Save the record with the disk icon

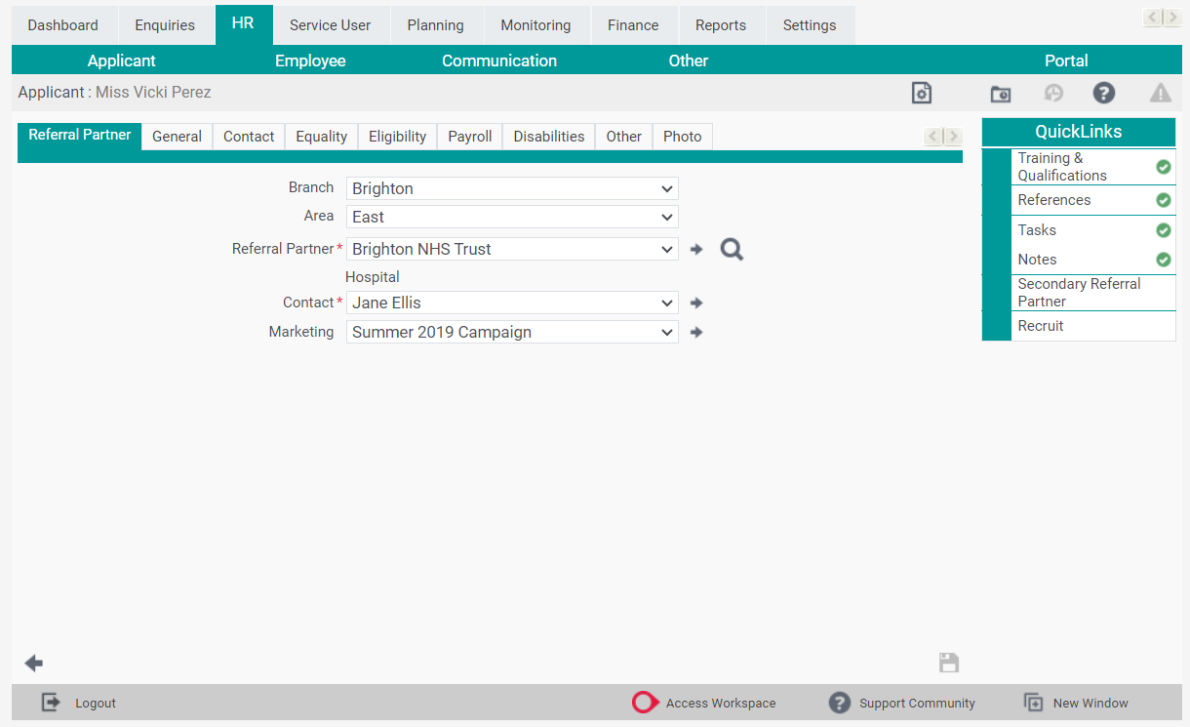pos(948,663)
